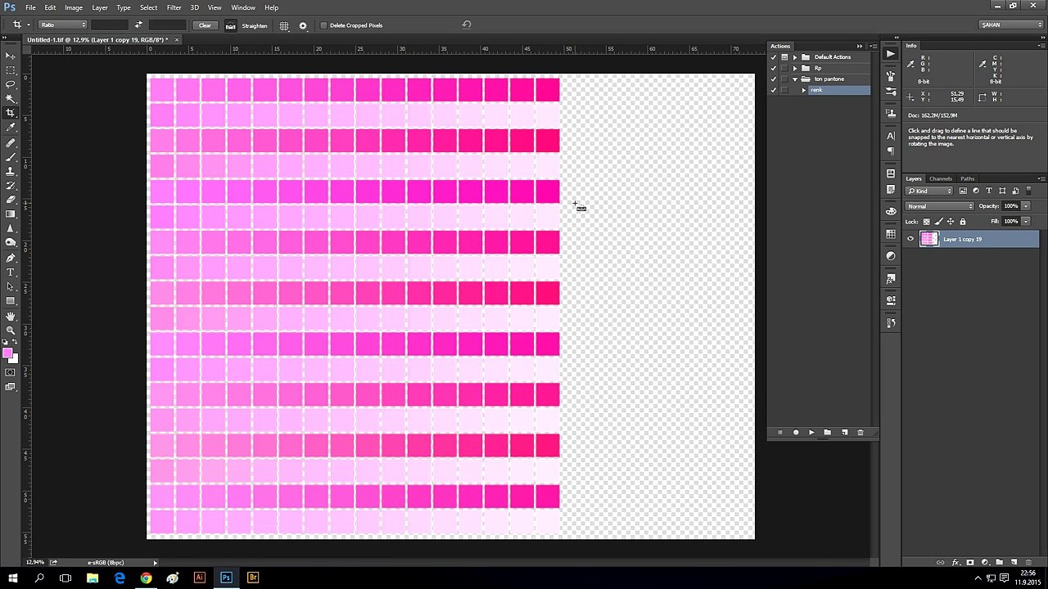The image size is (1048, 589).
Task: Create new adjustment layer icon
Action: (985, 562)
